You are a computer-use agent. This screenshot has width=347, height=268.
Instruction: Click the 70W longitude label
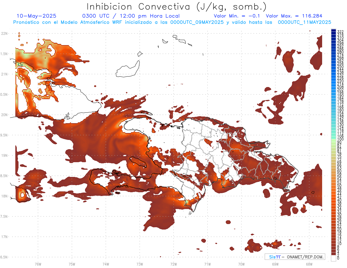[x=241, y=264]
